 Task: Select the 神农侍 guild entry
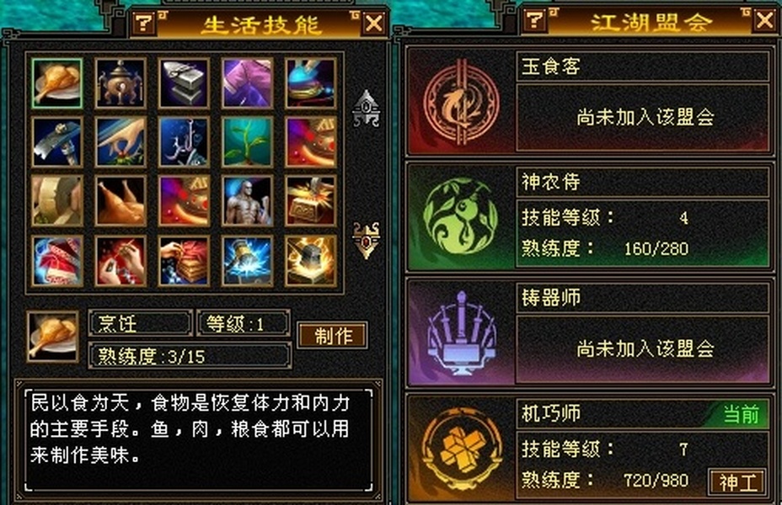(x=590, y=216)
